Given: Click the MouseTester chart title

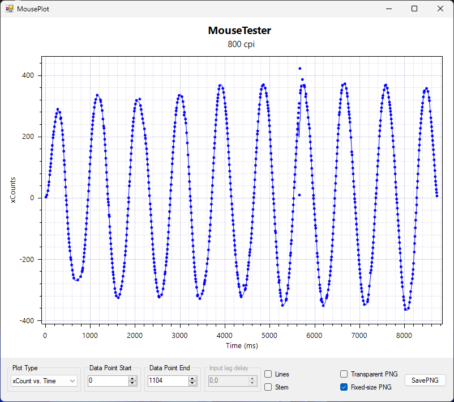Looking at the screenshot, I should pyautogui.click(x=239, y=31).
